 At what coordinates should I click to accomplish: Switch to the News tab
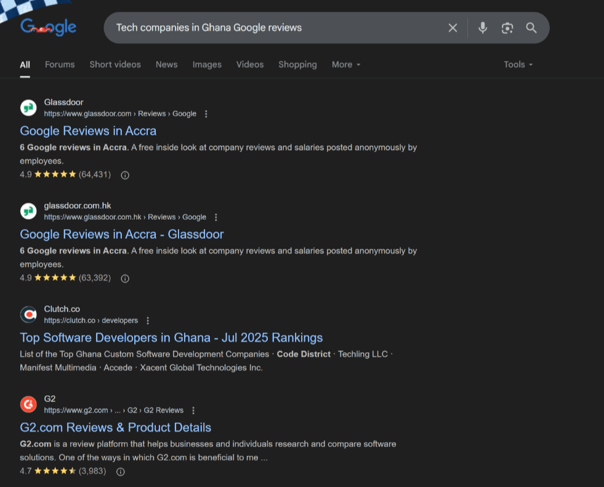pos(166,65)
